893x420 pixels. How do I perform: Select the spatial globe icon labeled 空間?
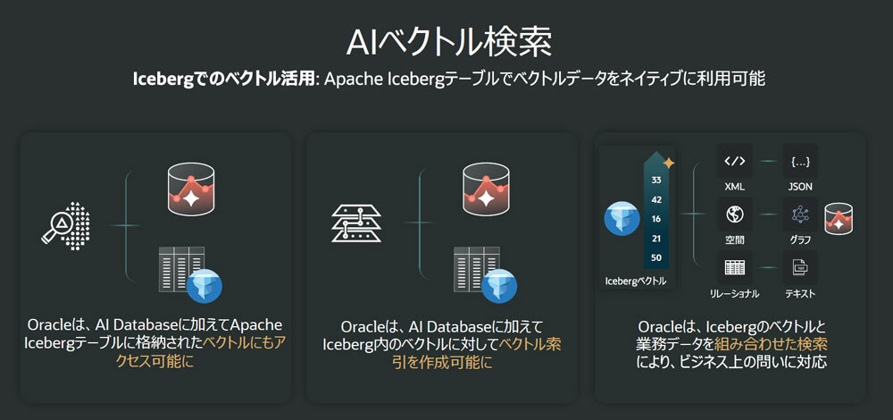point(735,214)
